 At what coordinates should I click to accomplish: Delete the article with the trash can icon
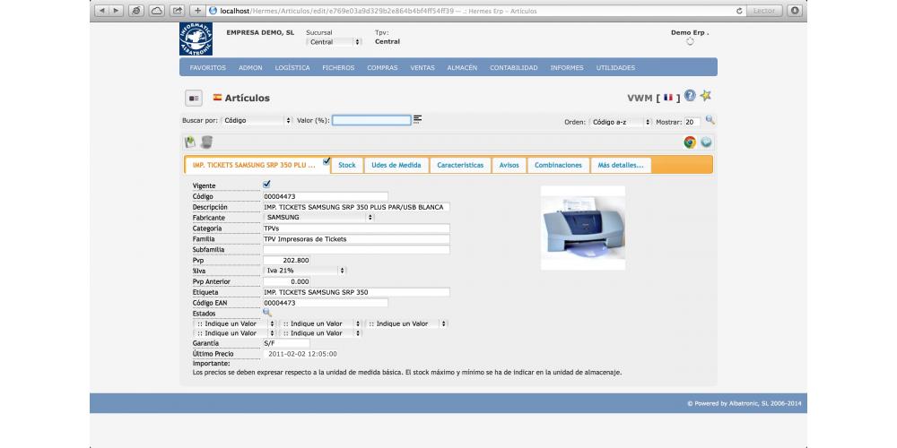[206, 142]
